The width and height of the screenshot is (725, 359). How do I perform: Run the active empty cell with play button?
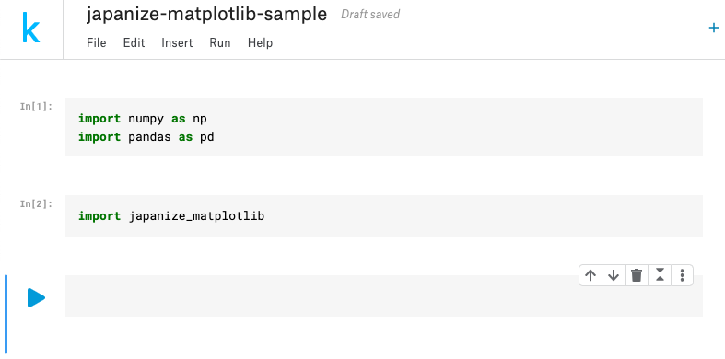tap(36, 297)
